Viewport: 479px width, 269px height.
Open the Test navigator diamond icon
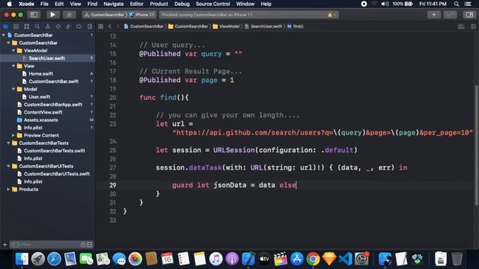58,27
